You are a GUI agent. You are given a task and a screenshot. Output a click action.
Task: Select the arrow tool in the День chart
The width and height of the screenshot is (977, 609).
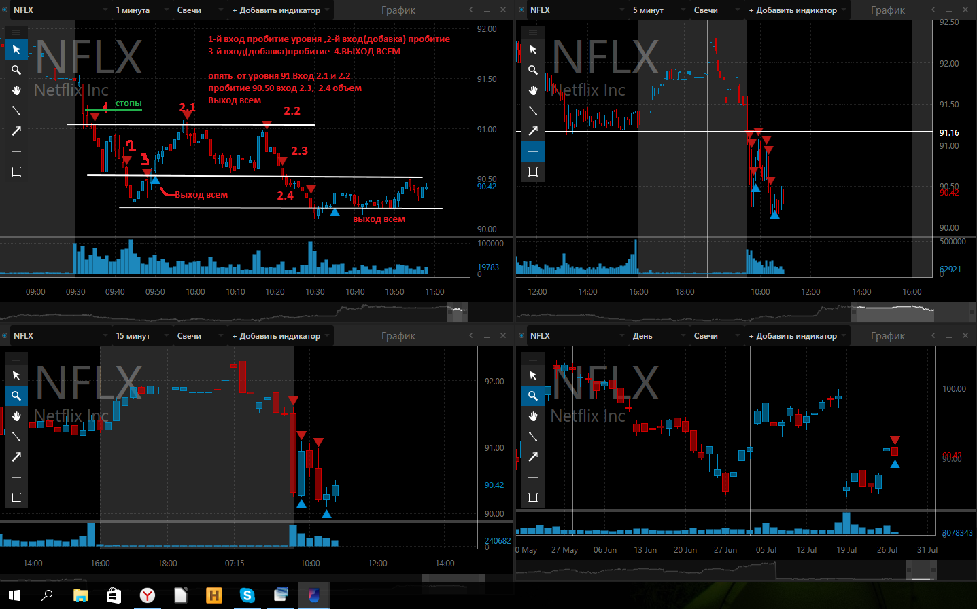point(533,457)
